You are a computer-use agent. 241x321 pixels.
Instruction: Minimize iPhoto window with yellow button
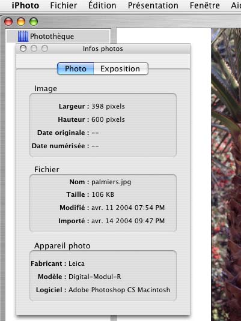coord(21,22)
